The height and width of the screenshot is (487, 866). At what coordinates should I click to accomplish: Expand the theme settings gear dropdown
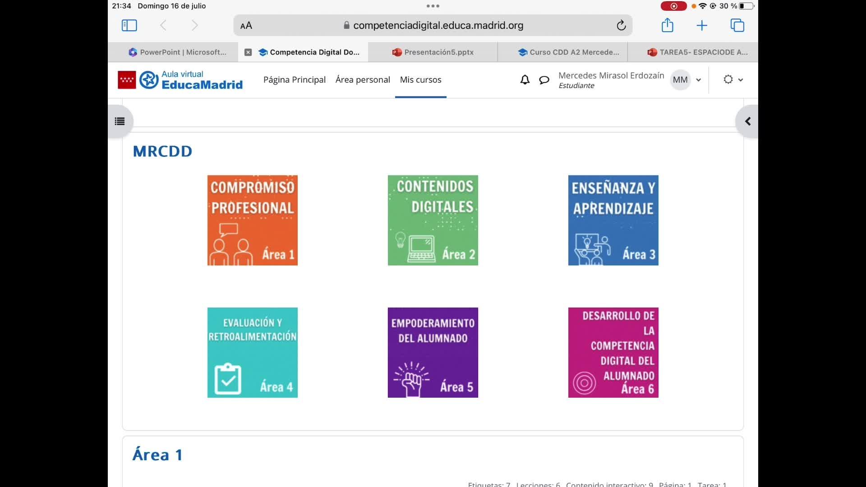pyautogui.click(x=733, y=80)
